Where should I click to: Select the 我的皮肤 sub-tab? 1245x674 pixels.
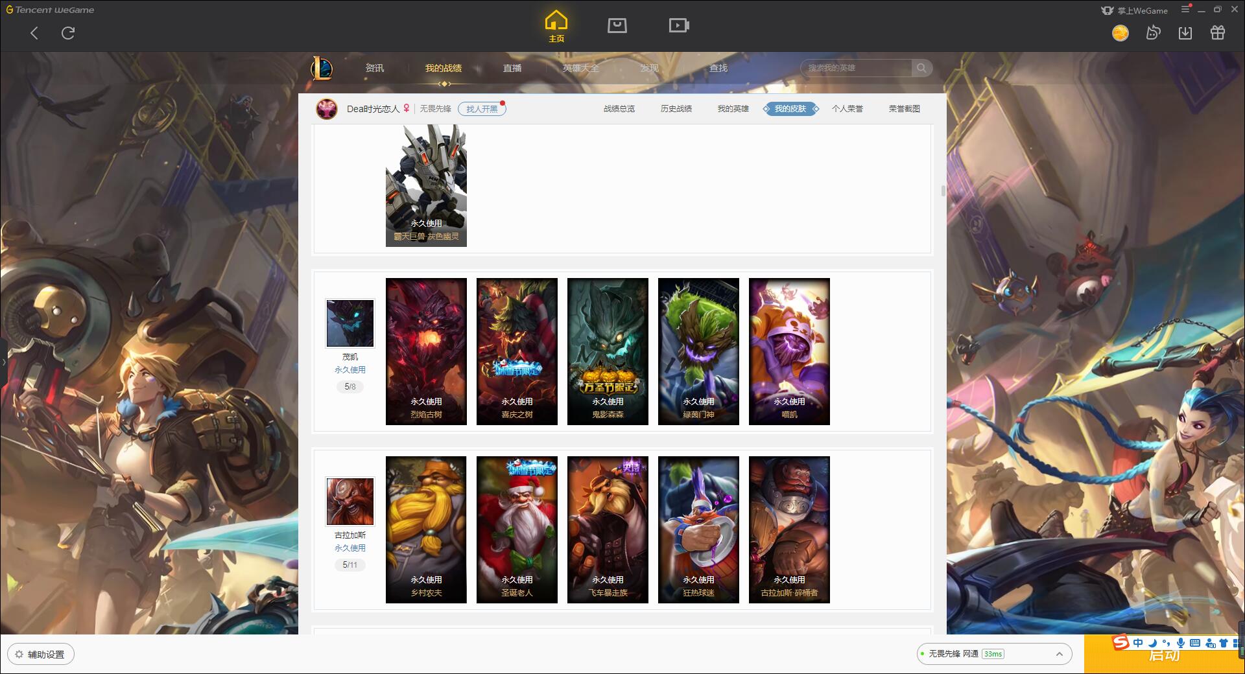pyautogui.click(x=790, y=109)
